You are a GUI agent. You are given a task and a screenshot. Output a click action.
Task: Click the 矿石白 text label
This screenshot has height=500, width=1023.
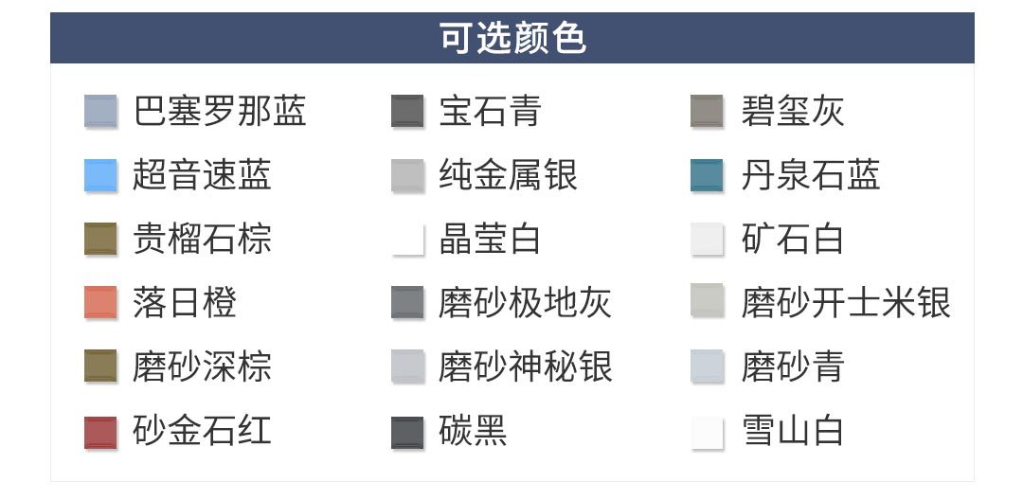point(792,240)
